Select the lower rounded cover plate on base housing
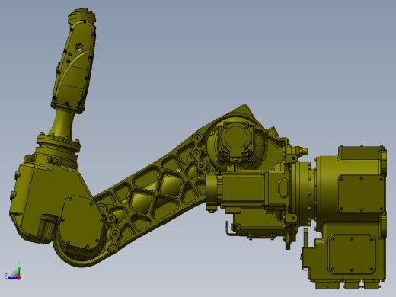Viewport: 396px width, 297px height. click(352, 254)
